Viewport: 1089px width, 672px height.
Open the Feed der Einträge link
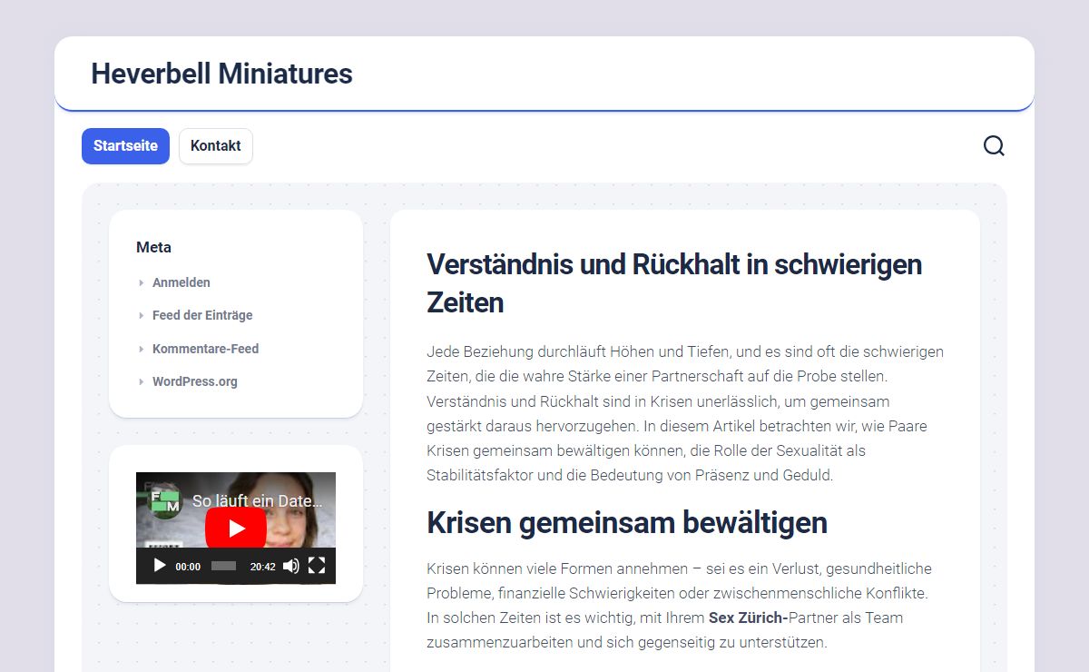tap(202, 315)
